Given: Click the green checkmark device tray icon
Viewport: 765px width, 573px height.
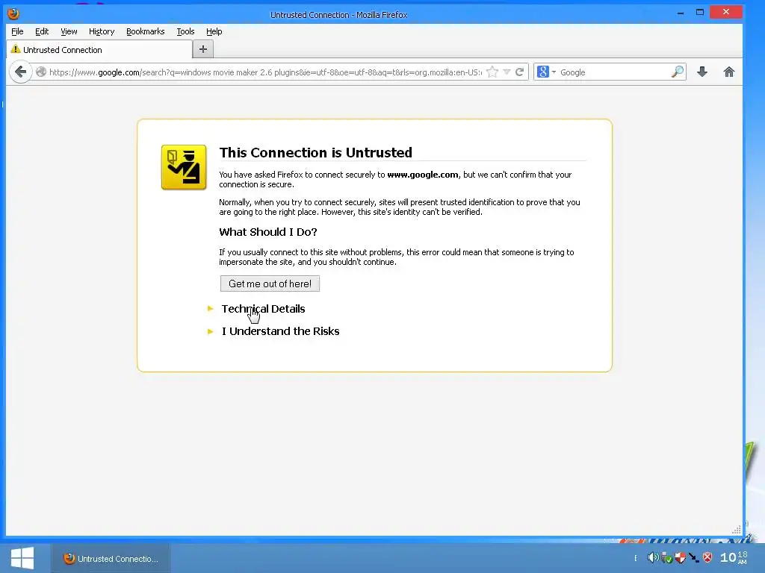Looking at the screenshot, I should (x=666, y=557).
